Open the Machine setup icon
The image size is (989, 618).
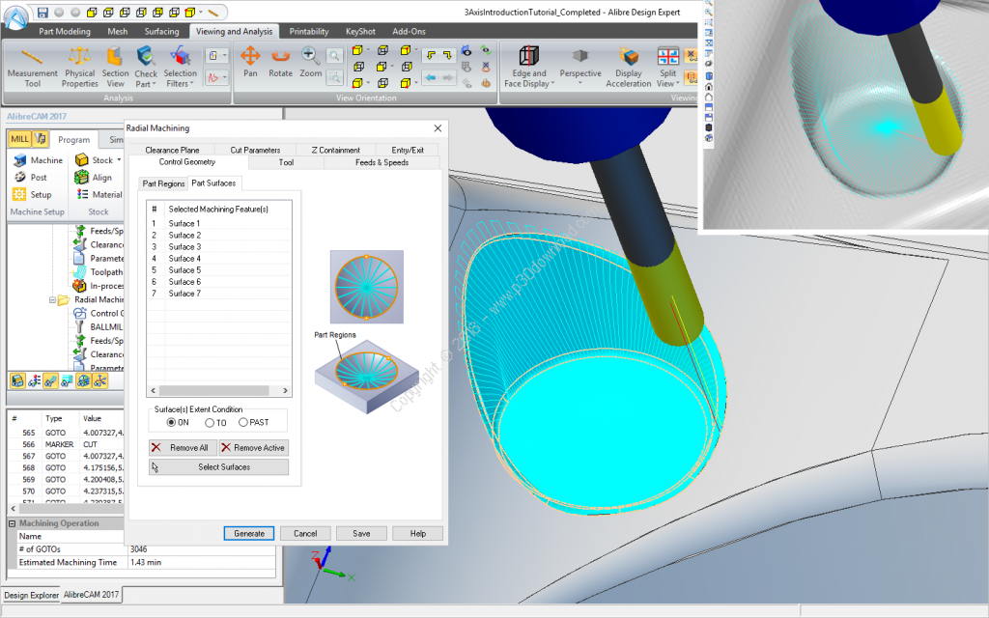click(20, 160)
